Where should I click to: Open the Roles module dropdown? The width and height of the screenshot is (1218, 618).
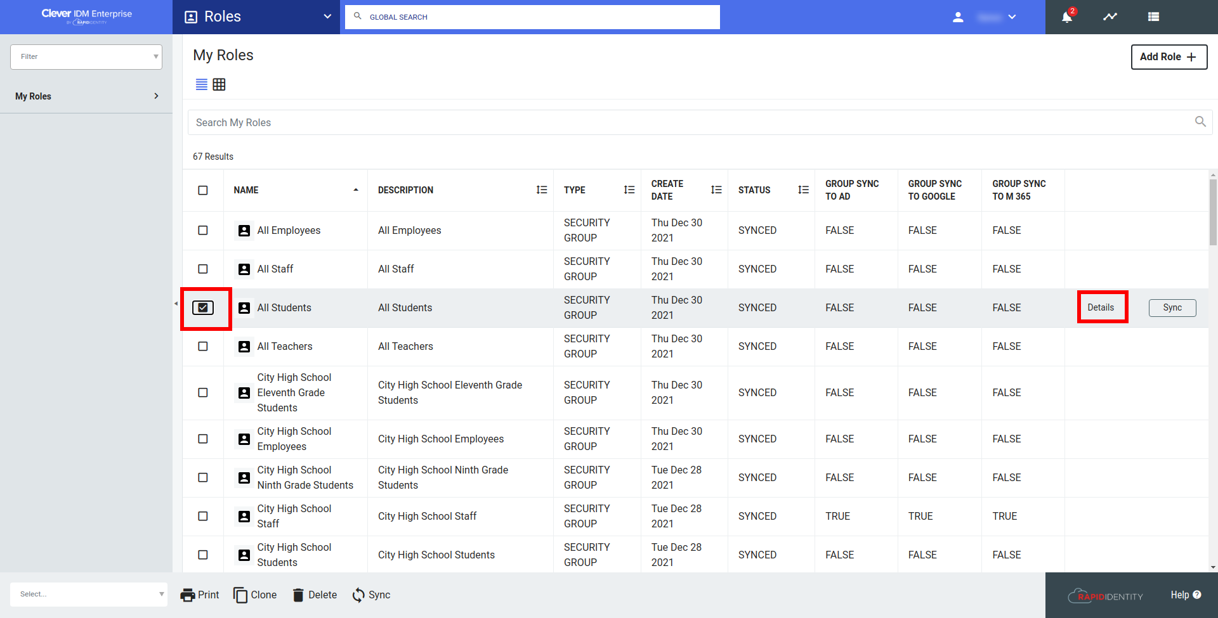256,17
